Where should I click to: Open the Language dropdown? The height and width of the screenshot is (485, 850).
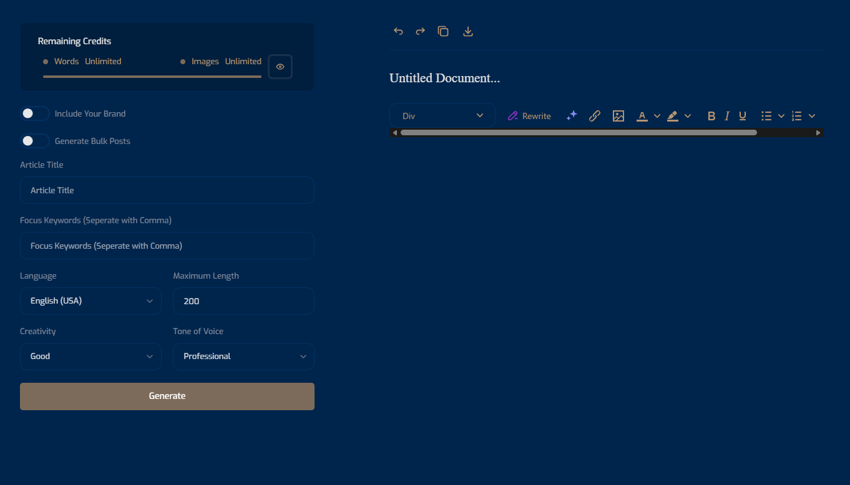pyautogui.click(x=90, y=301)
